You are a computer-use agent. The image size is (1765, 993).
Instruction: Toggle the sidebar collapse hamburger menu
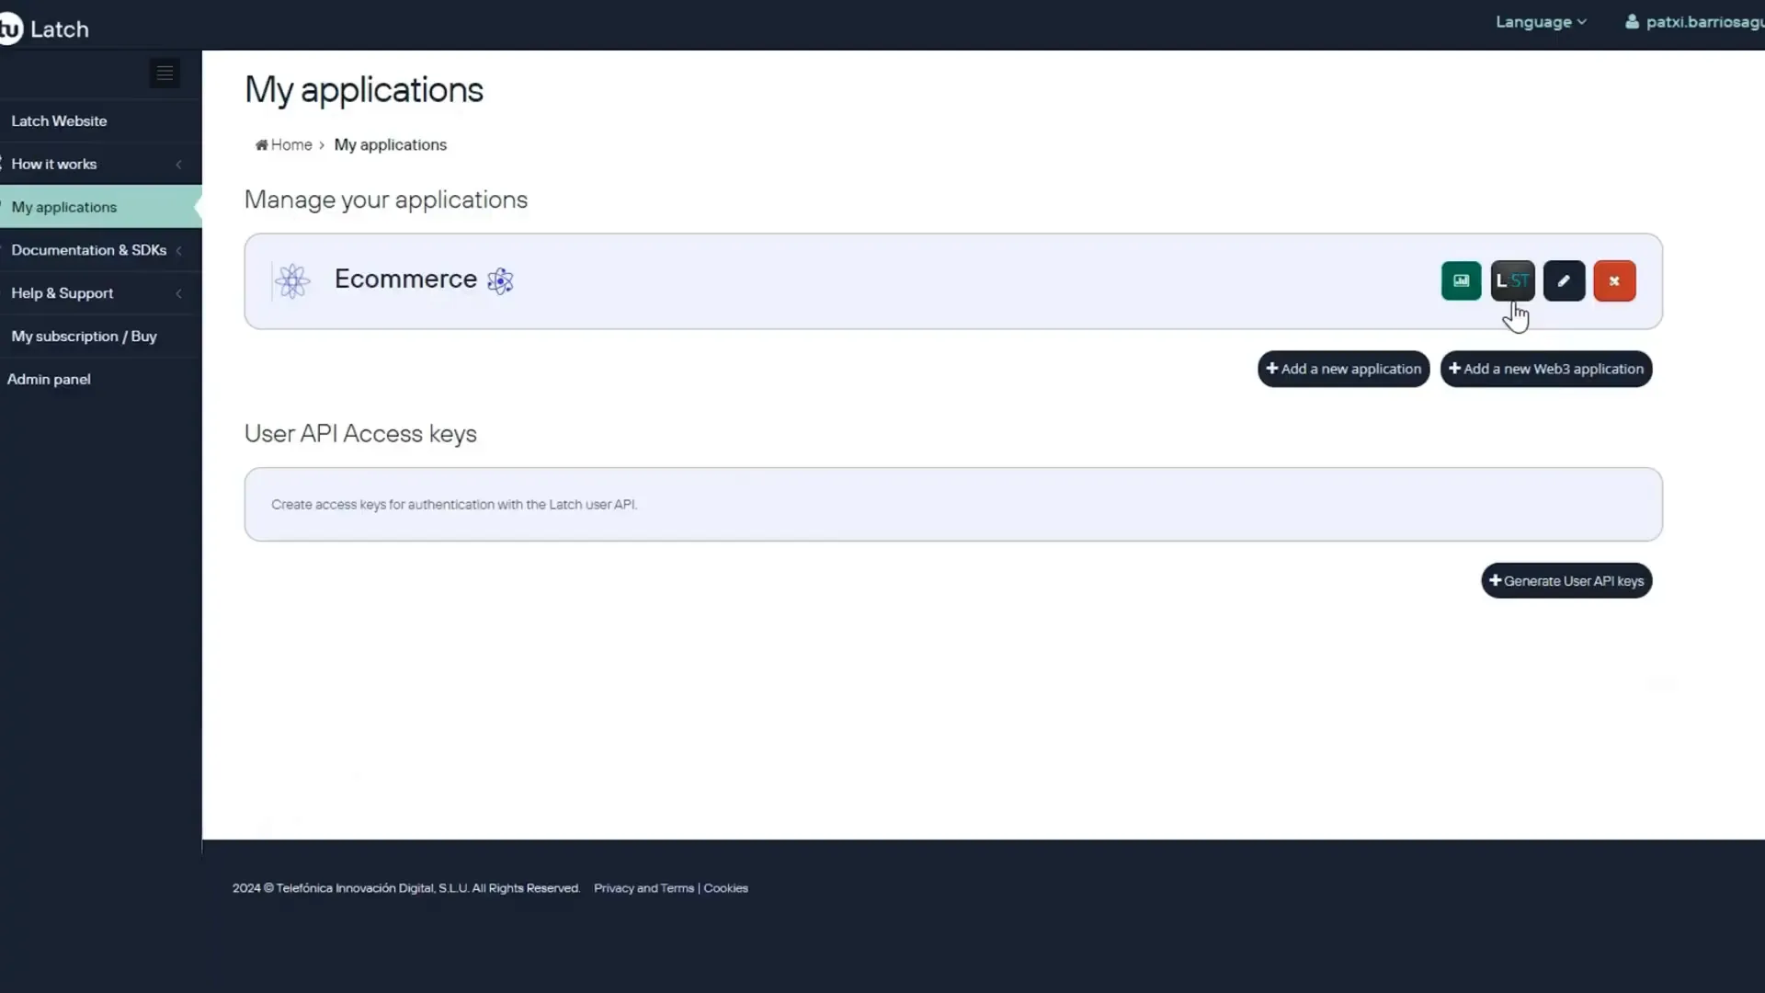pyautogui.click(x=165, y=70)
